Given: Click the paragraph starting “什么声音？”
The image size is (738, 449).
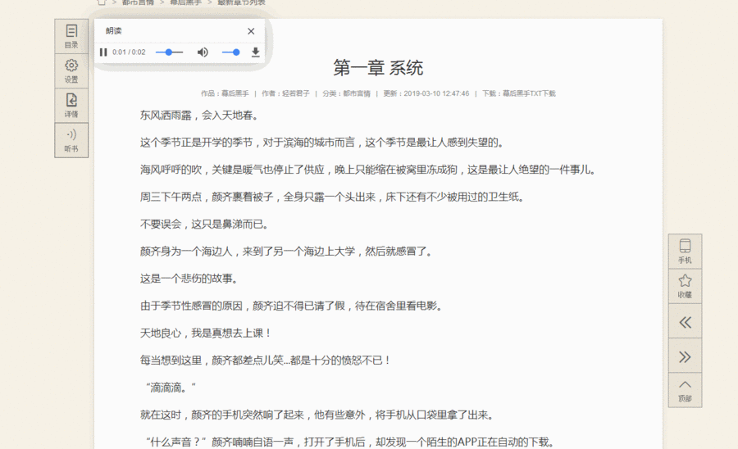Looking at the screenshot, I should (x=350, y=442).
